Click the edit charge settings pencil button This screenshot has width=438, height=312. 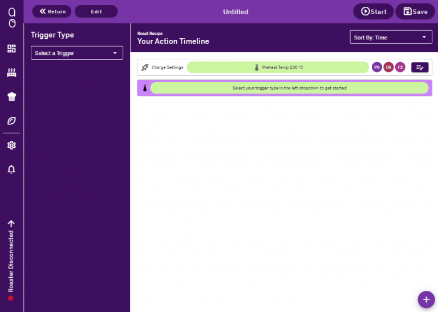pyautogui.click(x=420, y=67)
